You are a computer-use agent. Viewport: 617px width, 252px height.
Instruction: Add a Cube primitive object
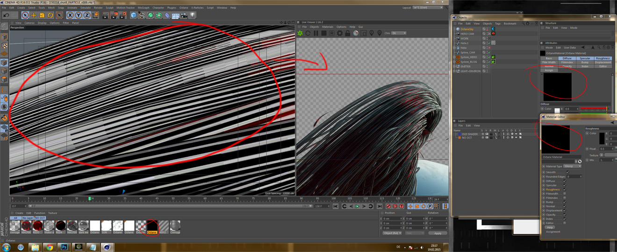[134, 15]
